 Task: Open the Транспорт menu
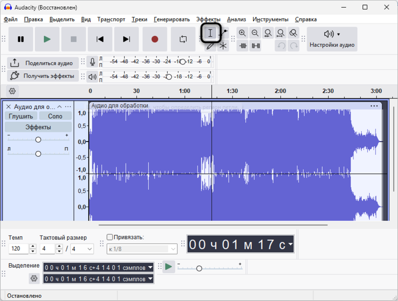(111, 19)
